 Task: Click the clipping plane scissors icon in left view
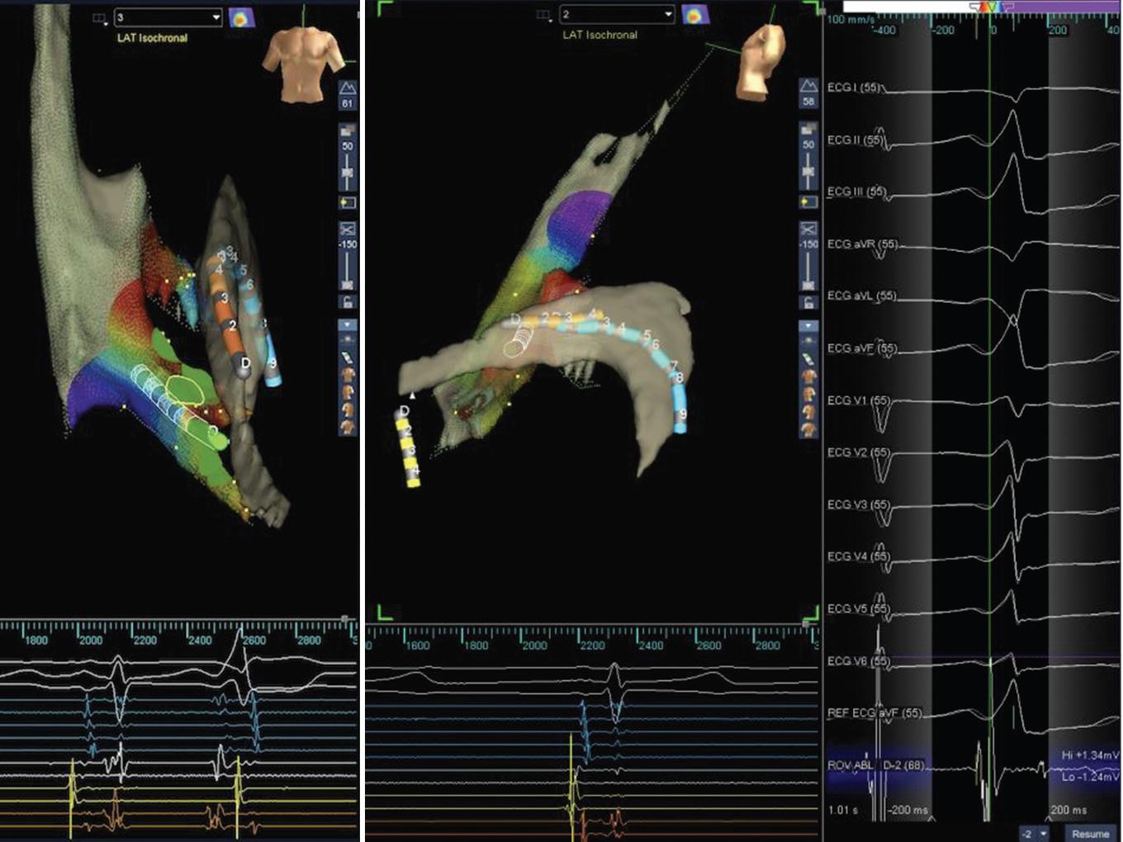348,229
